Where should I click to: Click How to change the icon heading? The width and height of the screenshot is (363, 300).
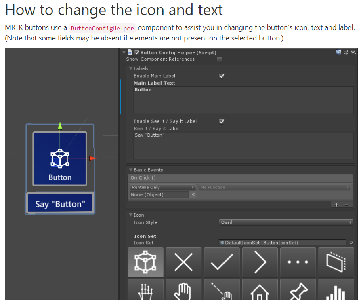click(x=114, y=10)
